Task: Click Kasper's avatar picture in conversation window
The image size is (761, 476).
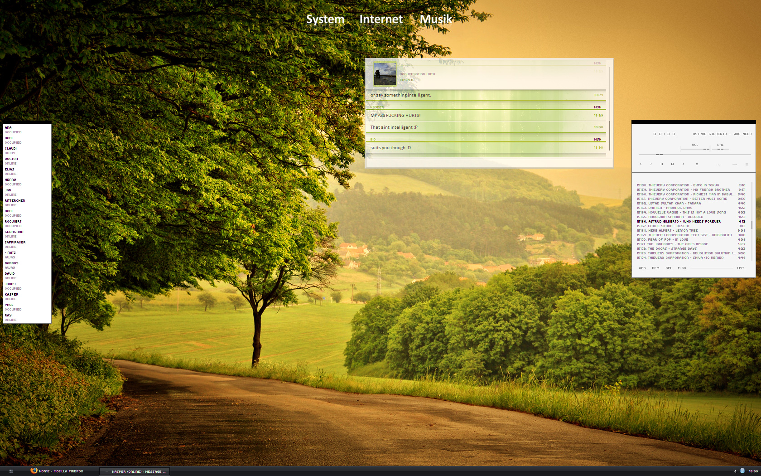Action: (385, 74)
